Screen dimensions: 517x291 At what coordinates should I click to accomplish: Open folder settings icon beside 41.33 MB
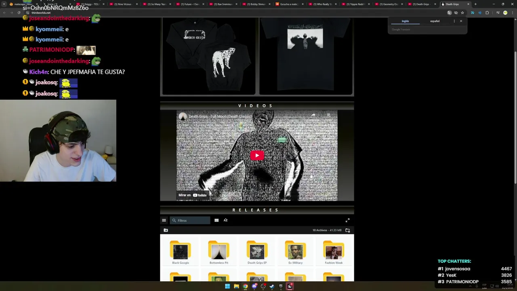[x=347, y=230]
